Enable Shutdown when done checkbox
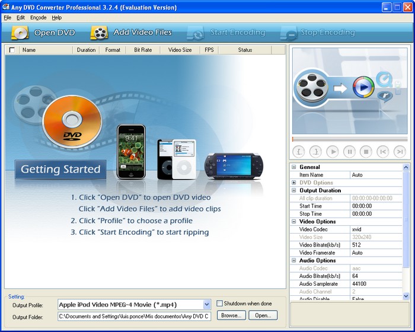 coord(219,304)
